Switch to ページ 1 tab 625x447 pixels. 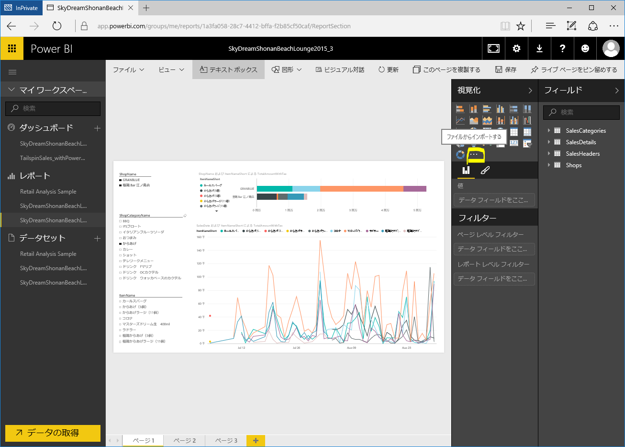143,440
